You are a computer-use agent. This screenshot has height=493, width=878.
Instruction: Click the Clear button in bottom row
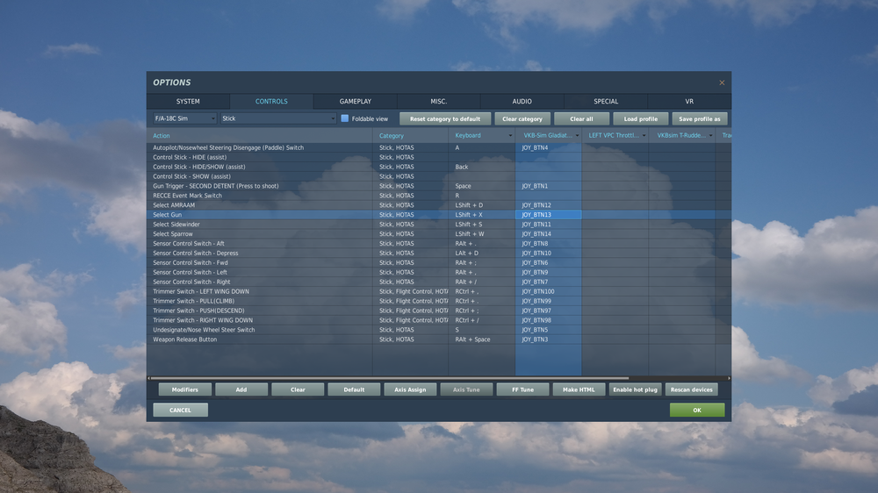(298, 389)
